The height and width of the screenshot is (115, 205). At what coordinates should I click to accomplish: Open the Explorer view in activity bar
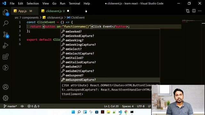5,12
